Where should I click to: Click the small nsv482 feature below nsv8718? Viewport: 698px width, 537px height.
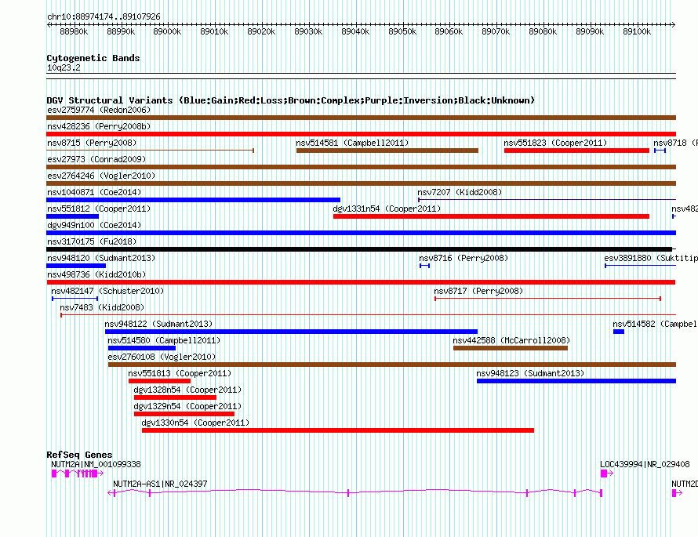point(674,216)
